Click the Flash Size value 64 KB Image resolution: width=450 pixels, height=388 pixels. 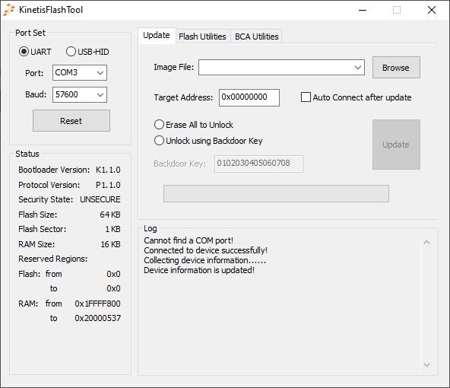pyautogui.click(x=110, y=215)
